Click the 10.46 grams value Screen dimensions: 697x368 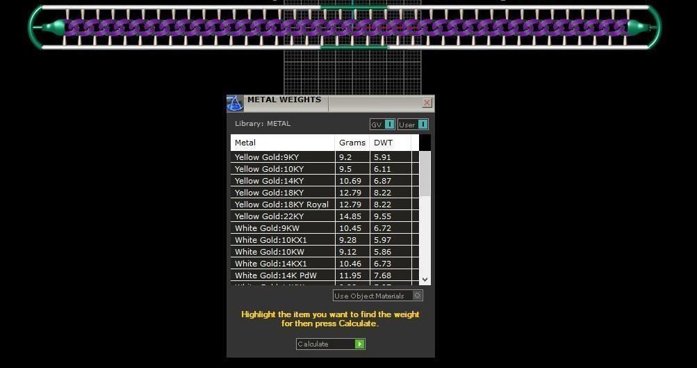tap(350, 264)
